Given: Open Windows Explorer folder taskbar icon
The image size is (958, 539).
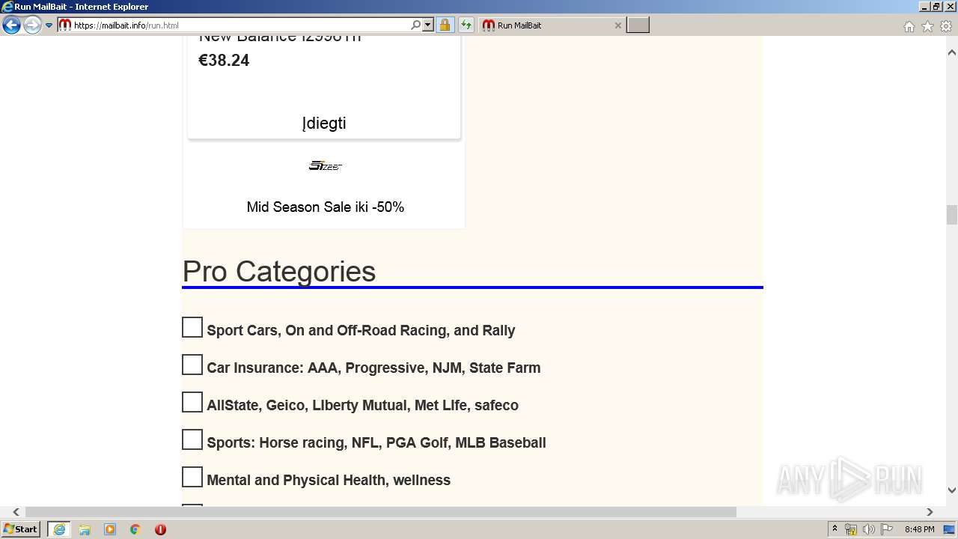Looking at the screenshot, I should click(85, 529).
